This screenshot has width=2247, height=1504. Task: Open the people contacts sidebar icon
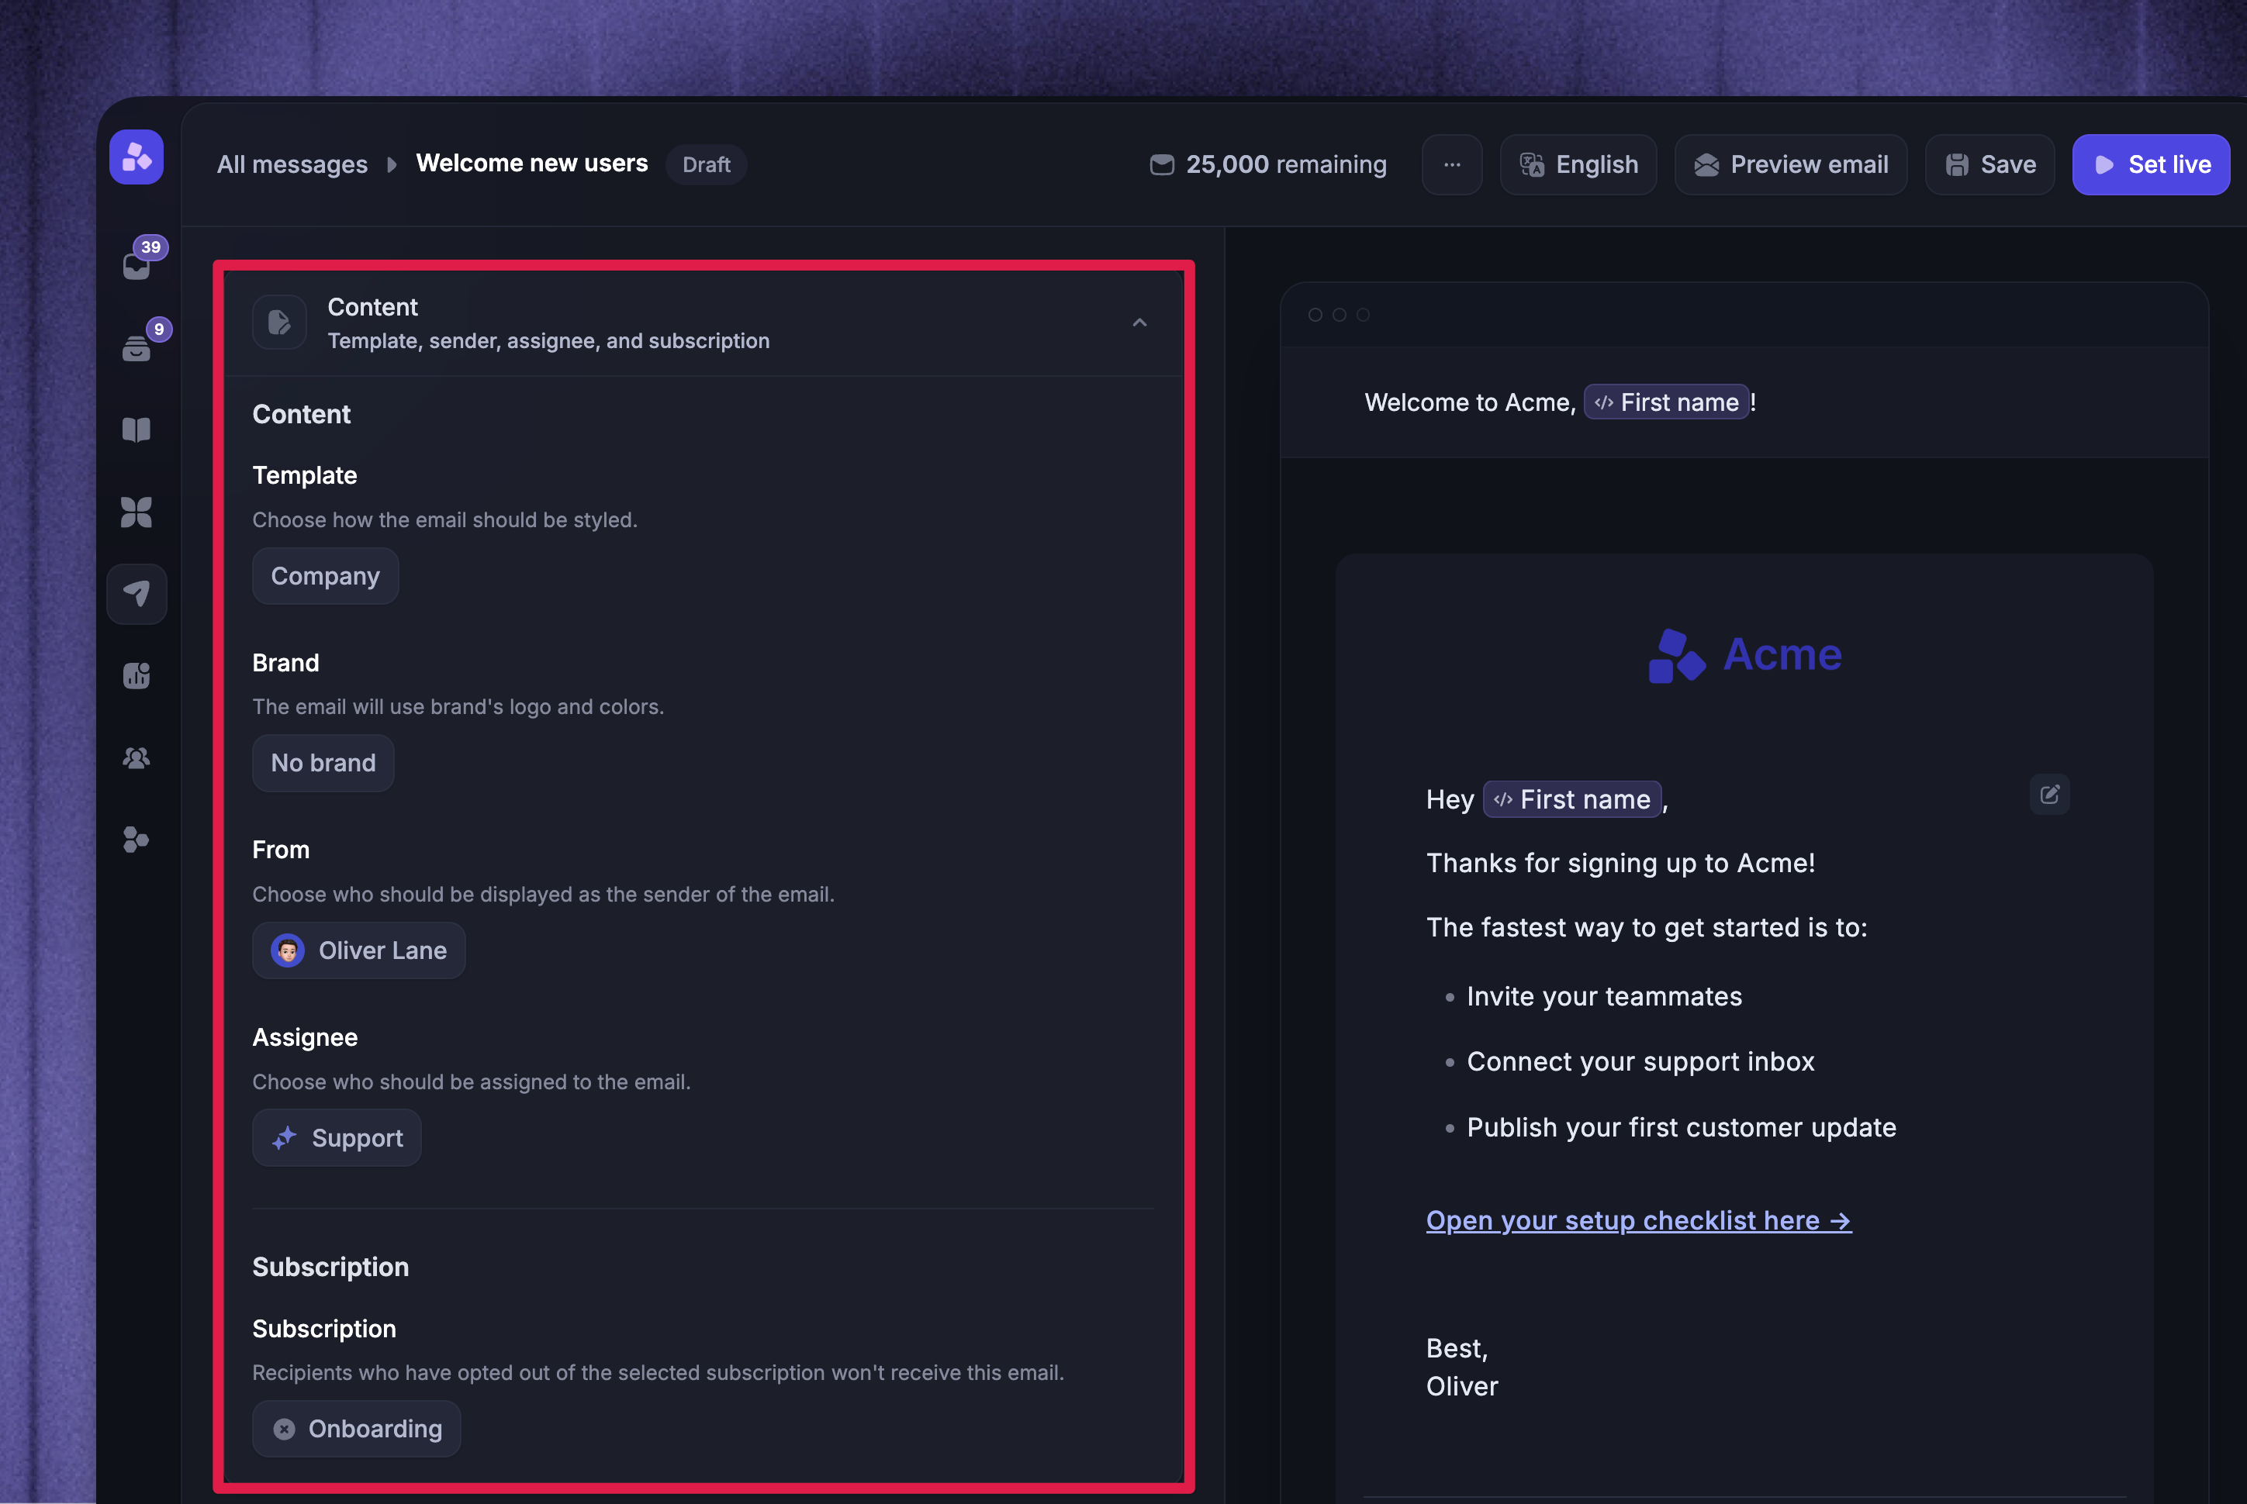137,757
